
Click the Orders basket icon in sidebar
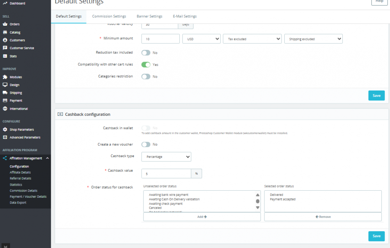click(x=5, y=24)
